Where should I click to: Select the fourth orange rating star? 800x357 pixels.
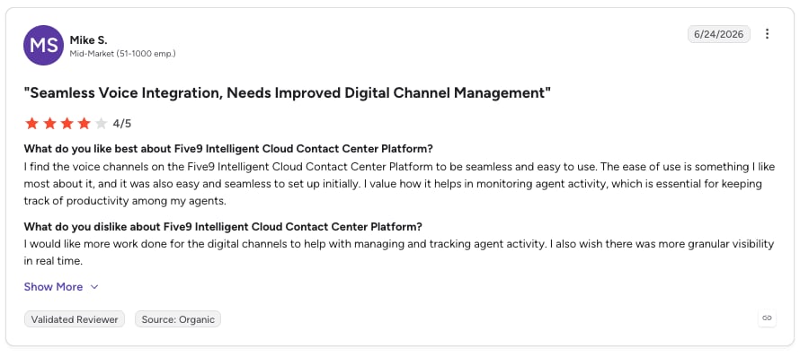[84, 123]
